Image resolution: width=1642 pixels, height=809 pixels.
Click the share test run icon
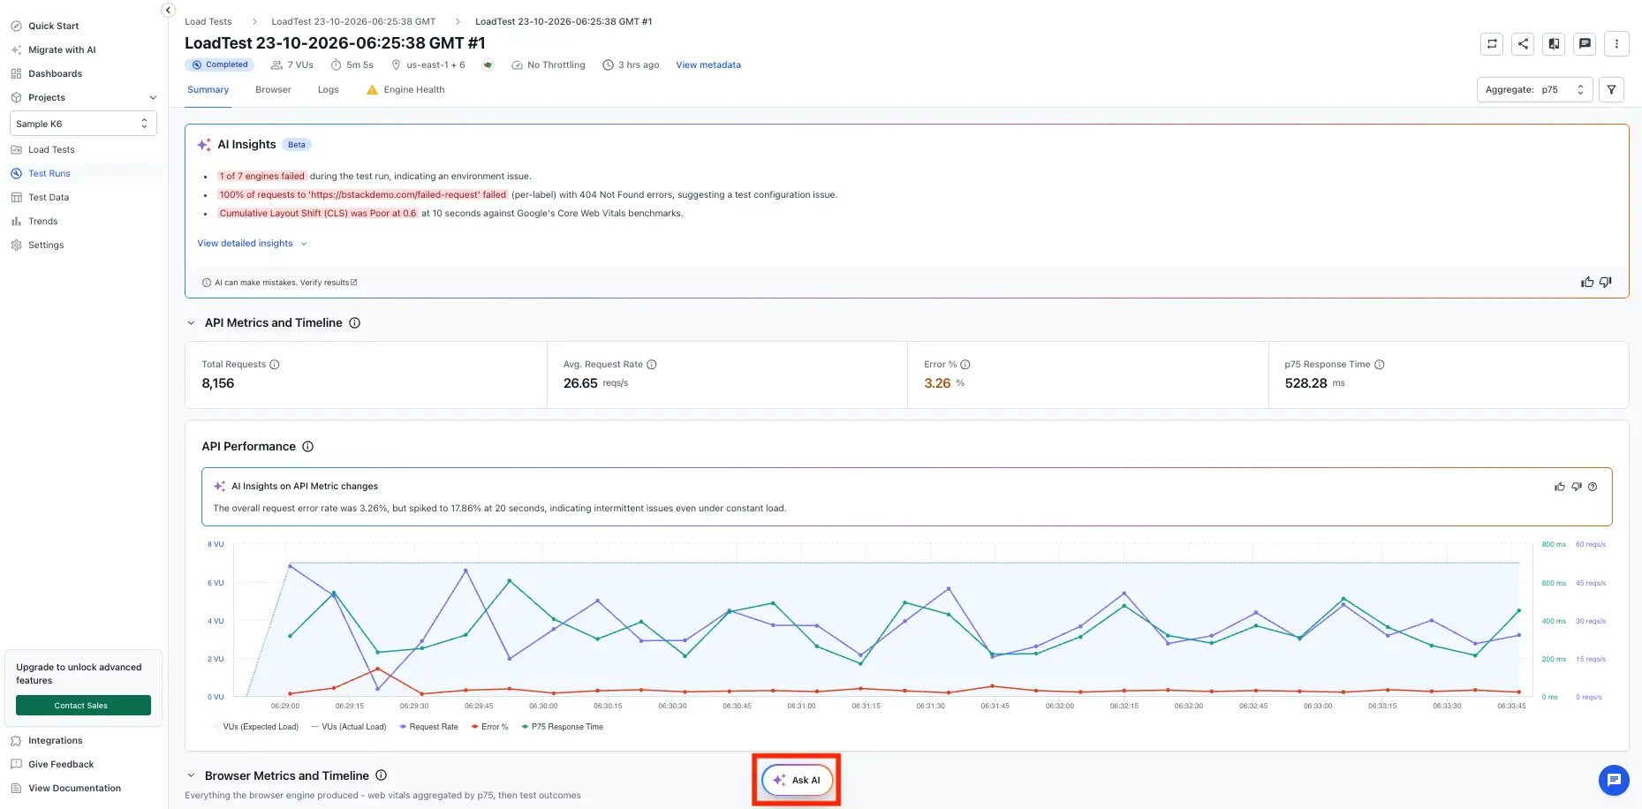[1523, 43]
